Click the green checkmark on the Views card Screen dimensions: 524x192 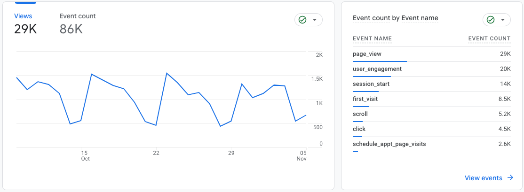pyautogui.click(x=302, y=20)
